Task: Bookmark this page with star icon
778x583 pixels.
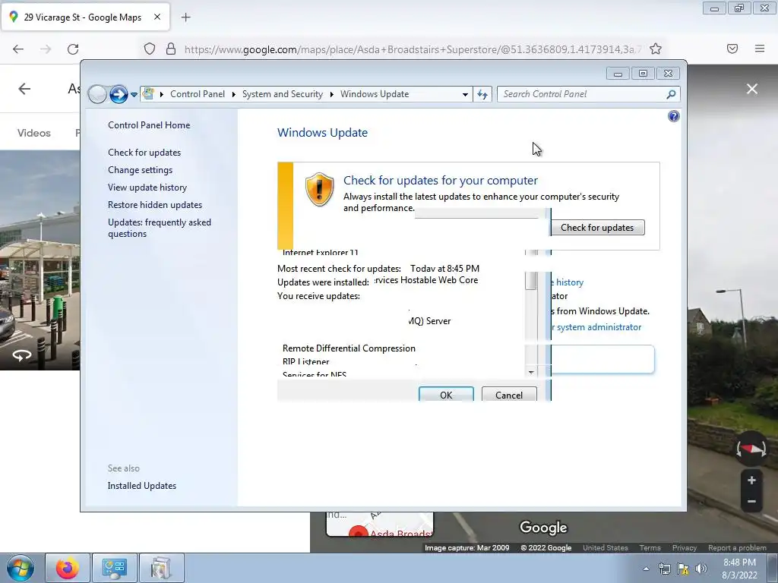Action: (656, 49)
